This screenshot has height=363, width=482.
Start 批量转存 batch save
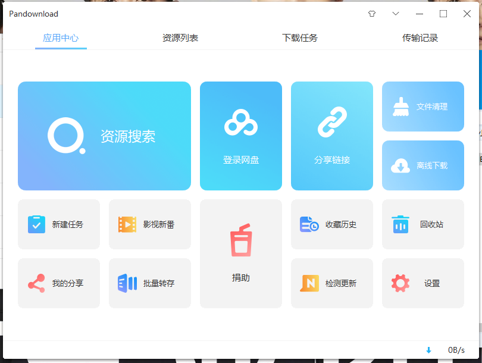pyautogui.click(x=150, y=283)
